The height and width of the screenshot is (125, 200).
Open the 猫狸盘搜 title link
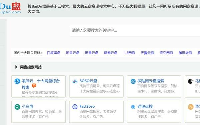(x=145, y=106)
